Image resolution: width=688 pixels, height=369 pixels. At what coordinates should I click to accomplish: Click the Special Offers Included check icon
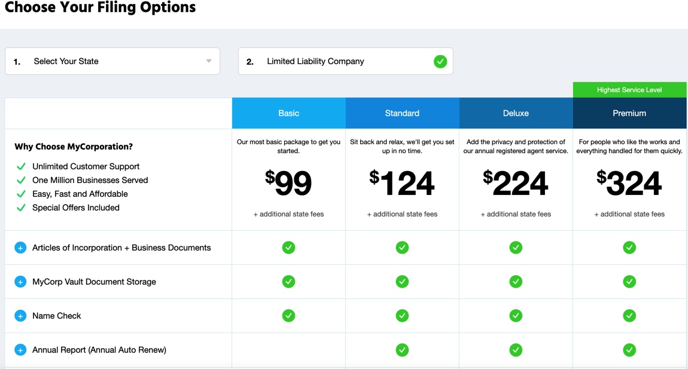[x=20, y=208]
